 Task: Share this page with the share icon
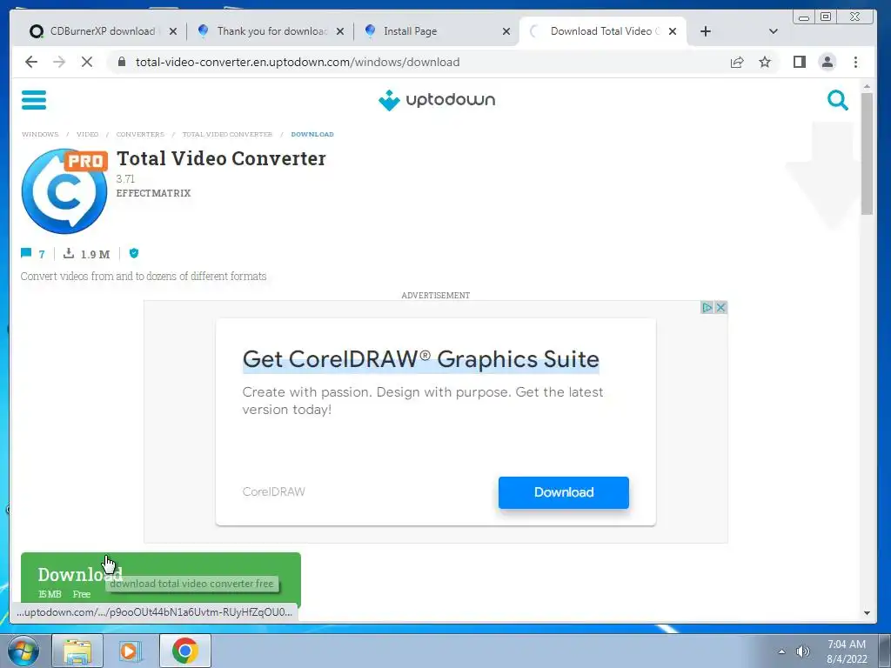click(736, 62)
